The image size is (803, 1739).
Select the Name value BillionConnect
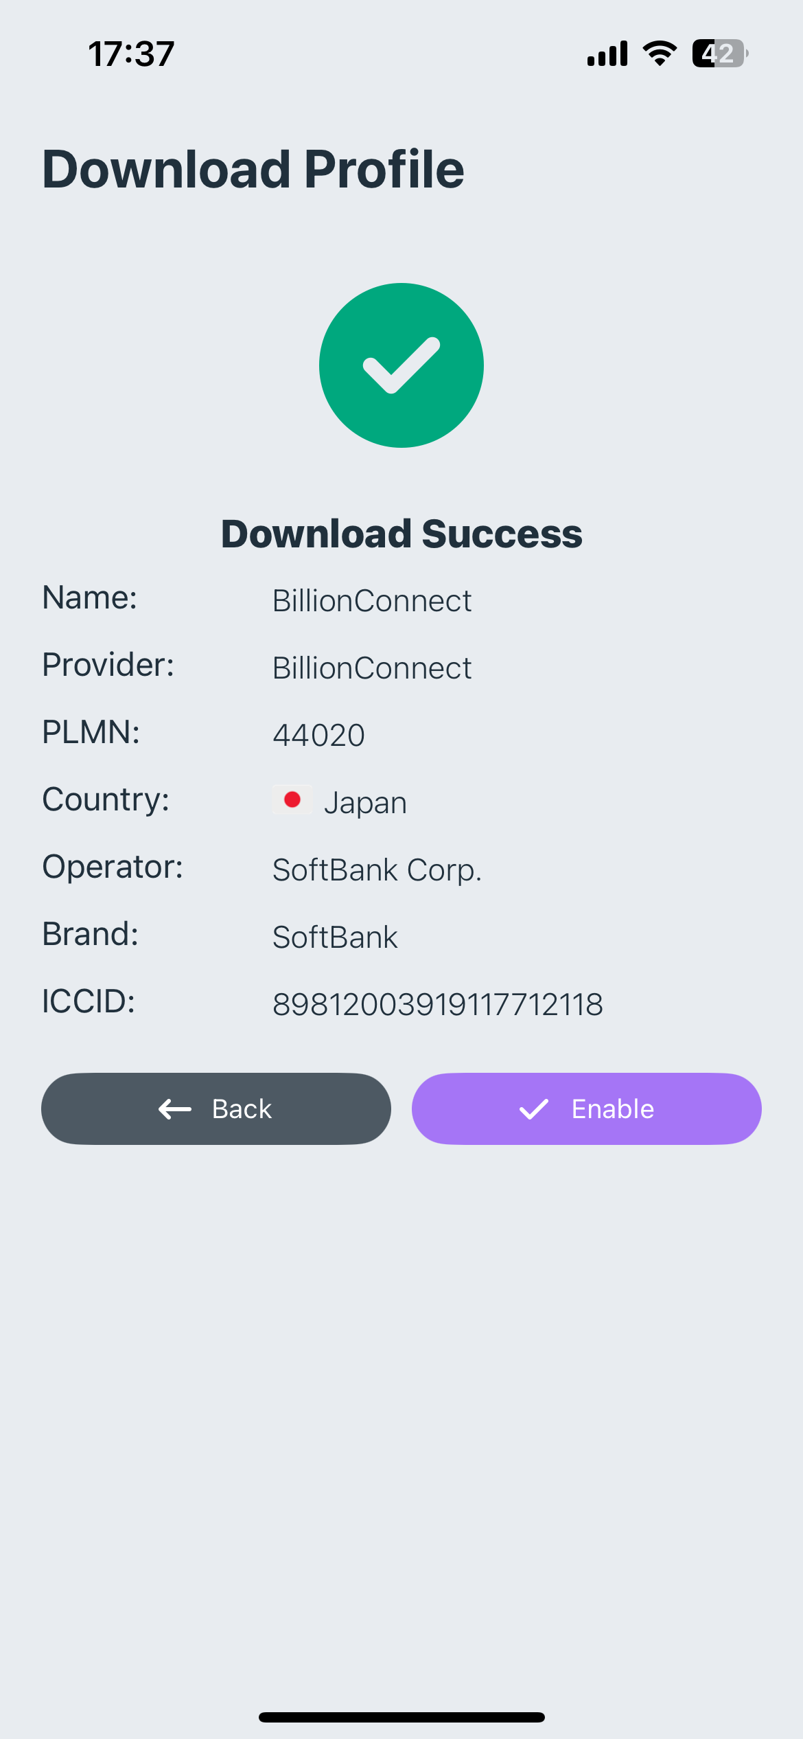(x=372, y=601)
